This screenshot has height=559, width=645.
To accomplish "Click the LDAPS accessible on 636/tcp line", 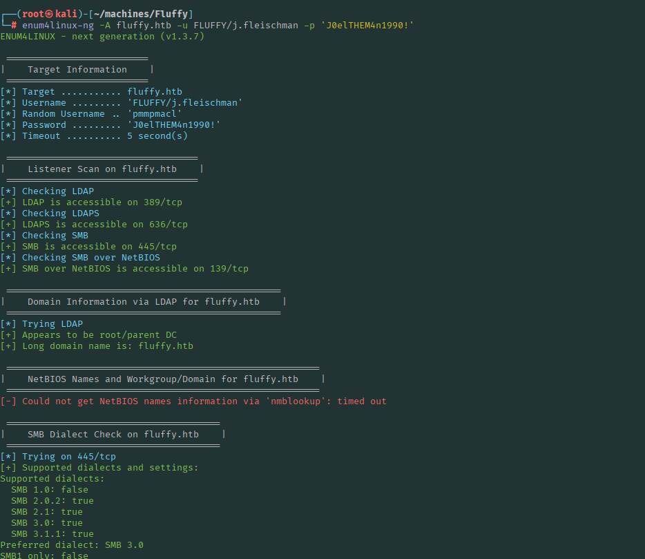I will (94, 225).
